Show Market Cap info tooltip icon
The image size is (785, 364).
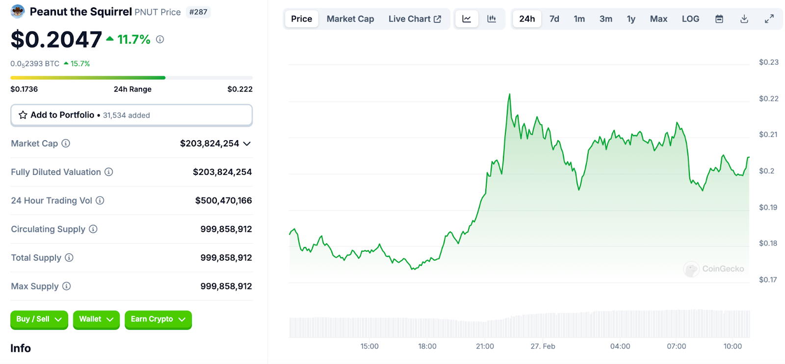point(66,143)
